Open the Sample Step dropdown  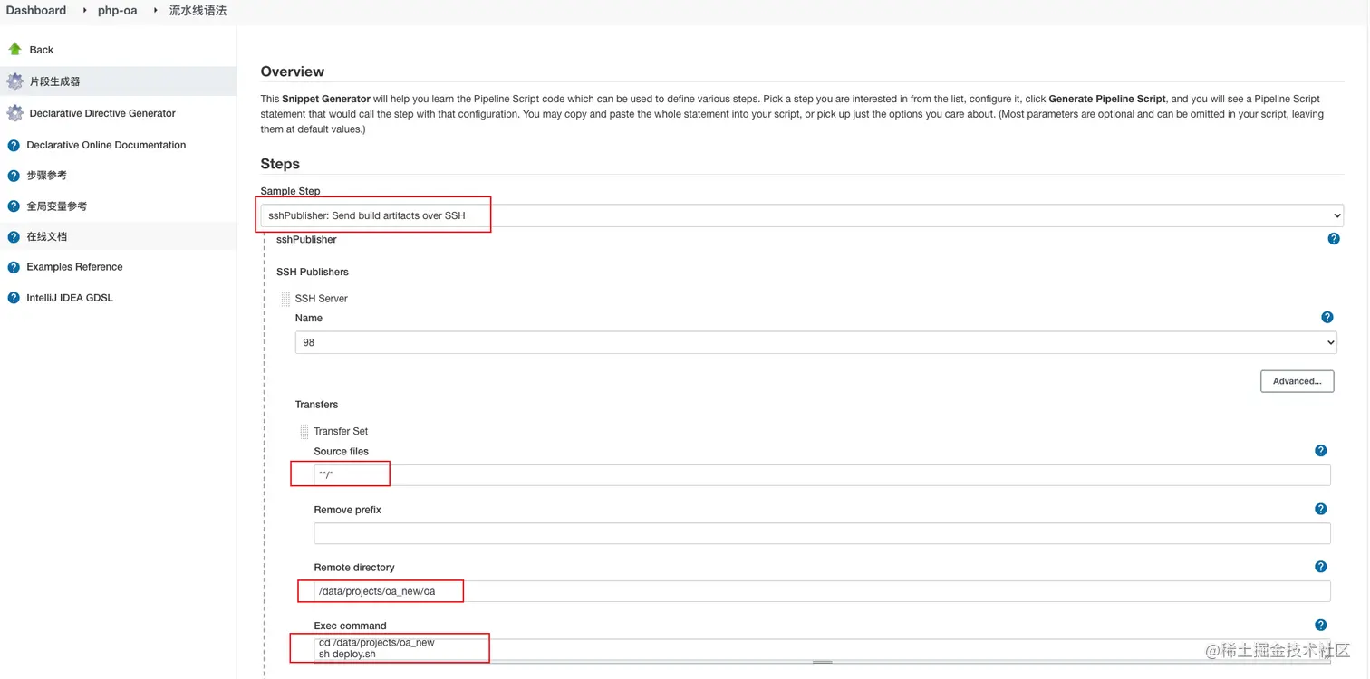[801, 215]
